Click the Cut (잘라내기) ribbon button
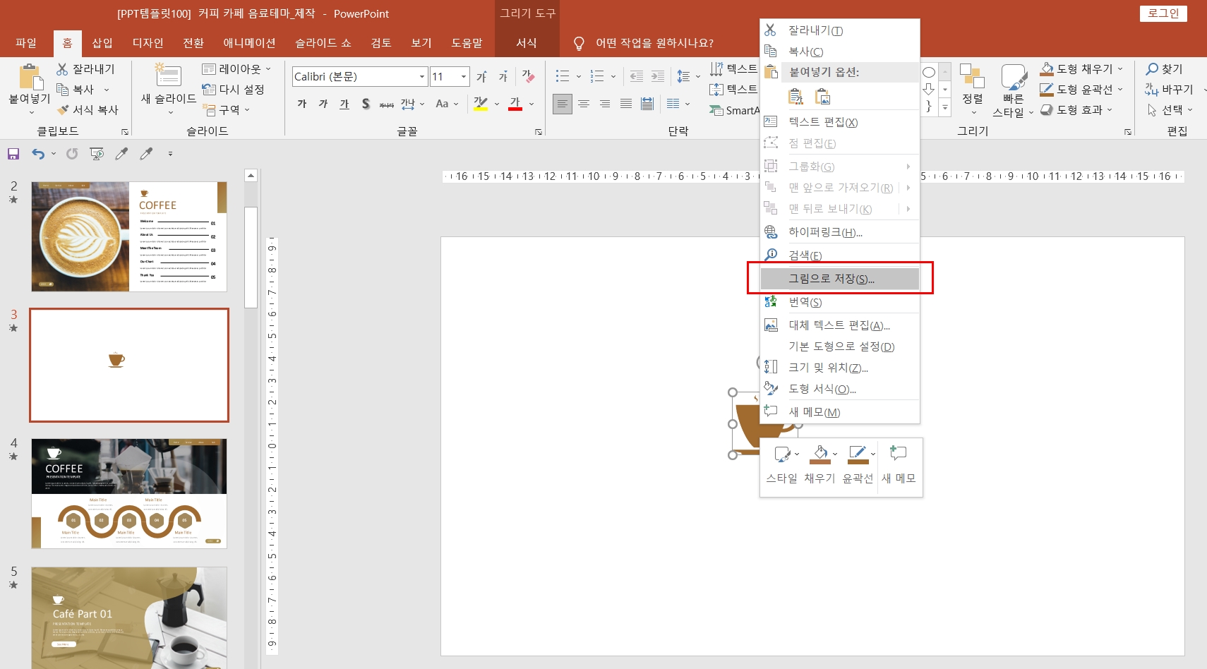Screen dimensions: 1207x669 click(85, 69)
